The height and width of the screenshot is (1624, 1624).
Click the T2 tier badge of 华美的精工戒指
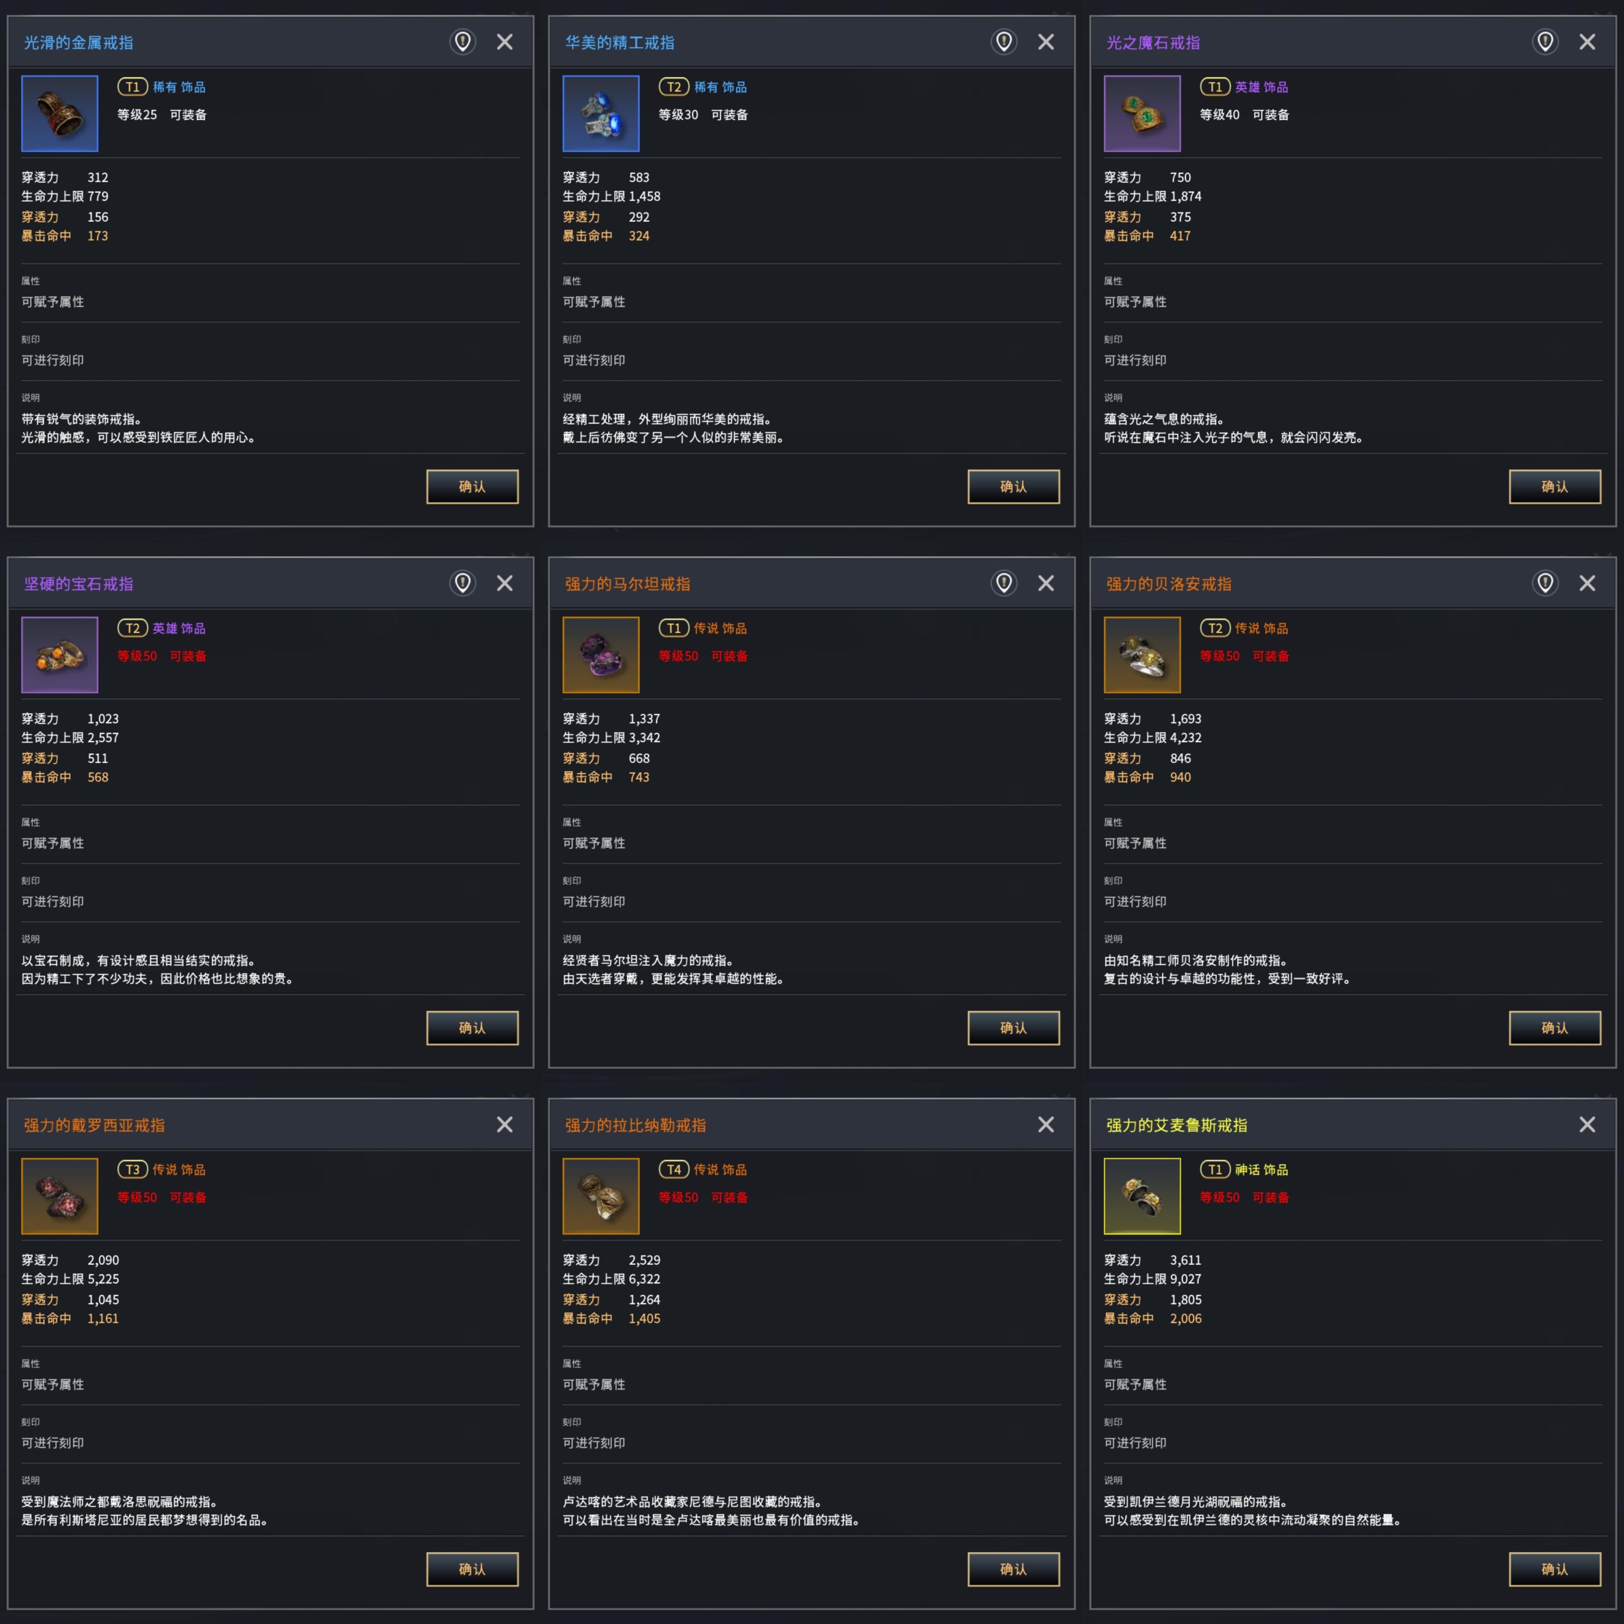point(674,87)
